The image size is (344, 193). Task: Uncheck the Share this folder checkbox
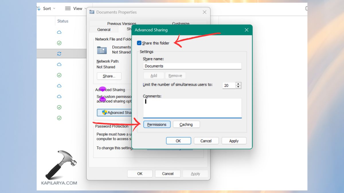point(139,43)
